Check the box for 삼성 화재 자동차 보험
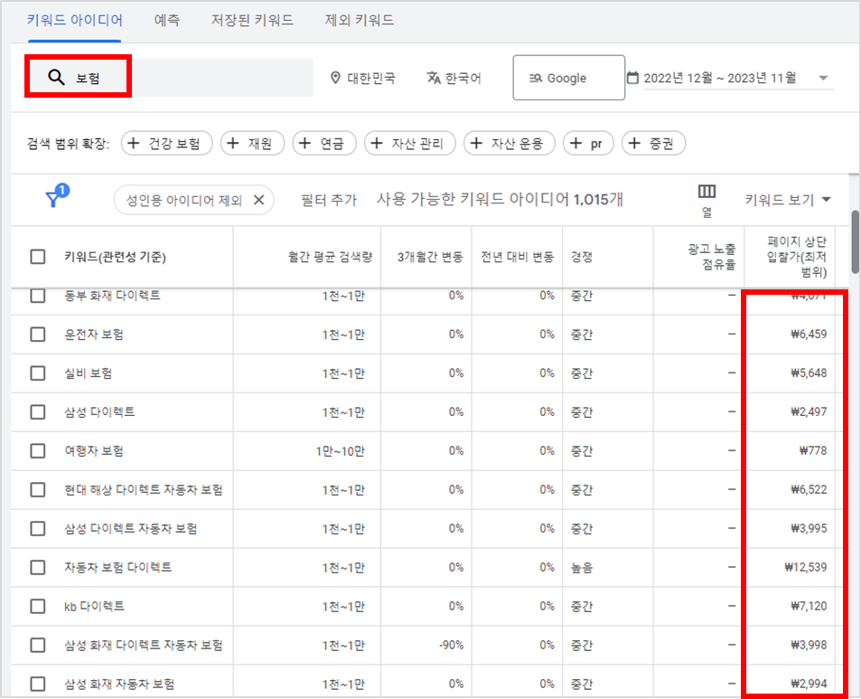 point(38,685)
